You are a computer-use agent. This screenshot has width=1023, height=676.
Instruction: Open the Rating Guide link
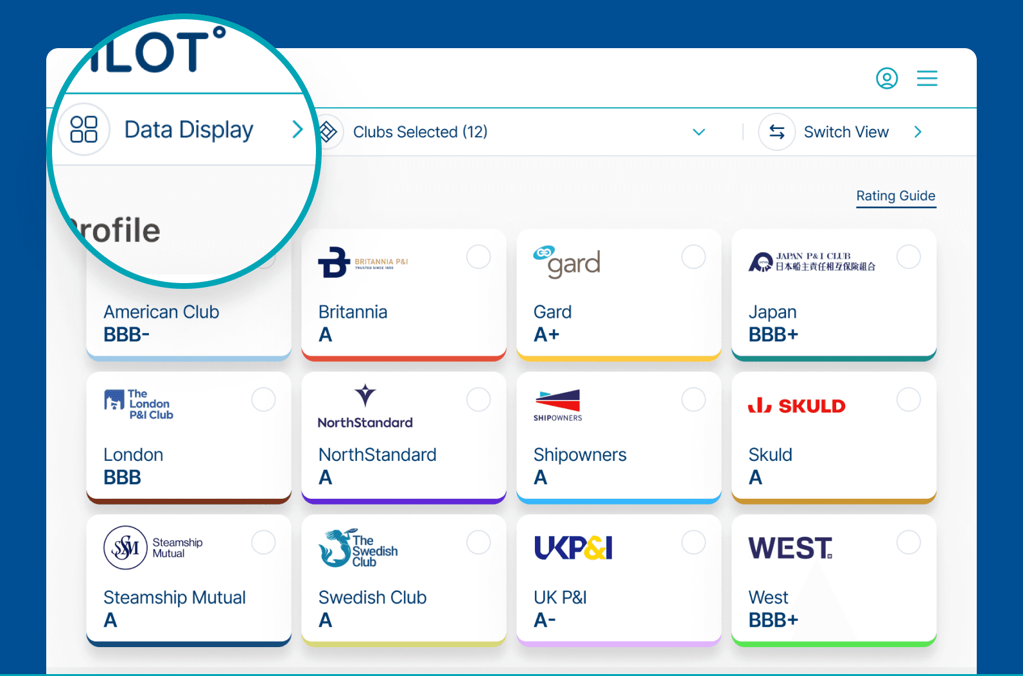coord(895,196)
